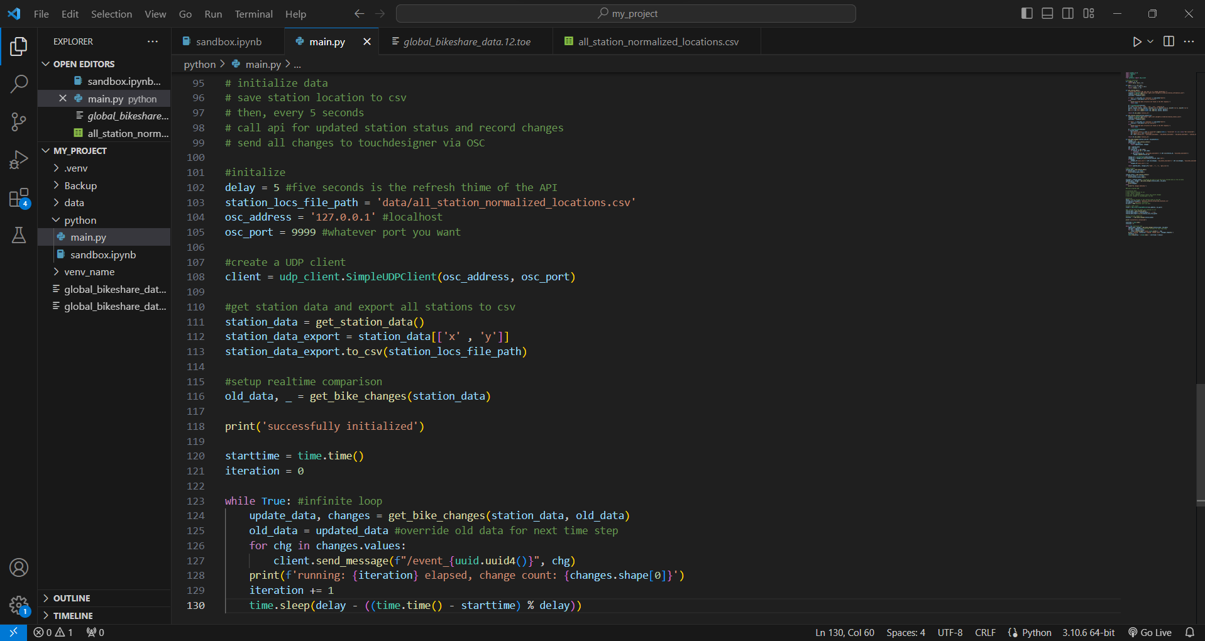
Task: Open remote window button in status bar
Action: click(13, 632)
